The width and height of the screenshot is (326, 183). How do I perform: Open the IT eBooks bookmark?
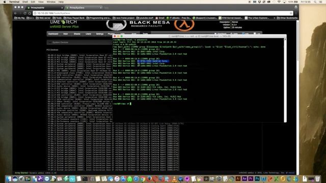pyautogui.click(x=179, y=18)
